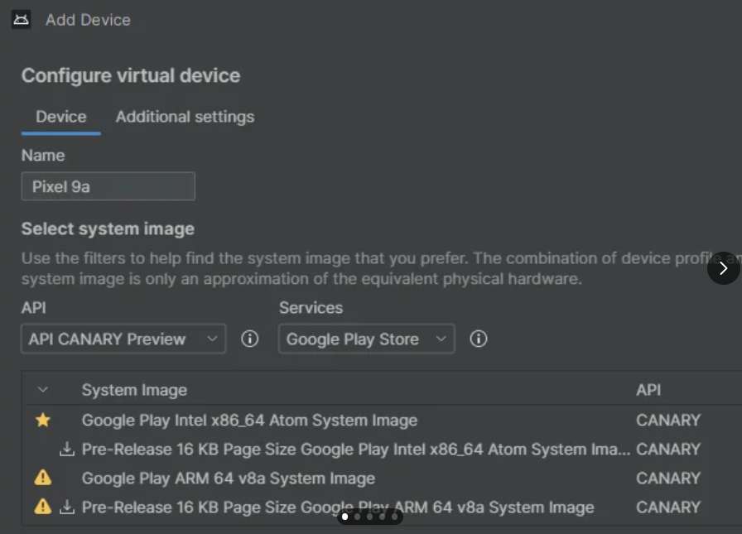742x534 pixels.
Task: Click the info icon next to Services dropdown
Action: pos(478,339)
